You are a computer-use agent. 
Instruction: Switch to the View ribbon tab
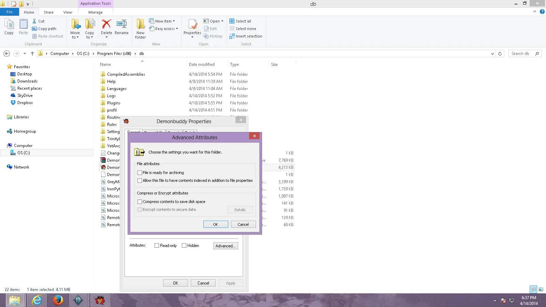(x=68, y=12)
